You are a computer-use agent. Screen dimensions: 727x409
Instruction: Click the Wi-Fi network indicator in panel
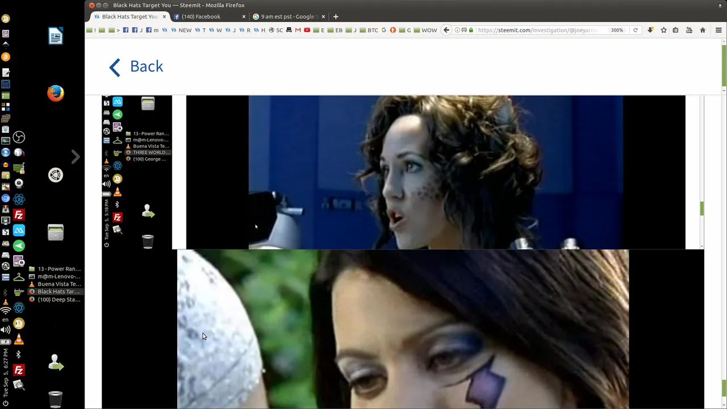[x=6, y=311]
